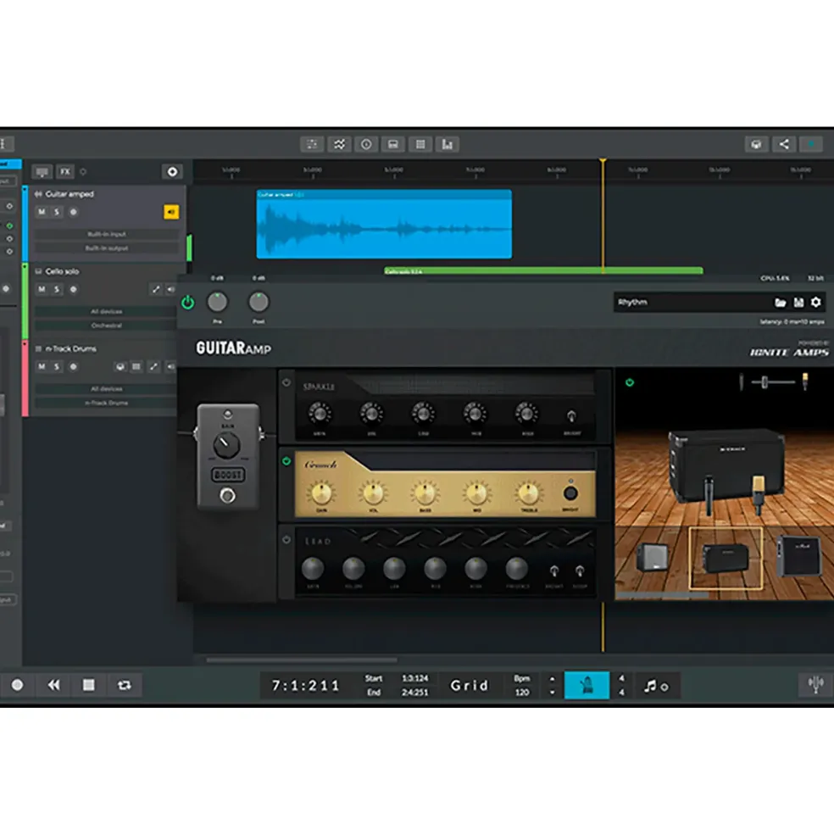Mute the Cello solo track
The image size is (834, 835).
click(x=42, y=289)
